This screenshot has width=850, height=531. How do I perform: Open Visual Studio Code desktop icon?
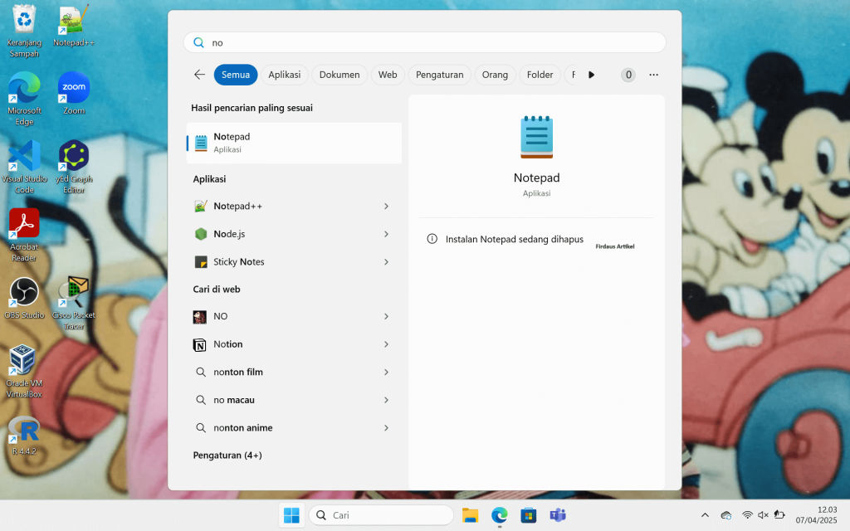click(x=24, y=157)
